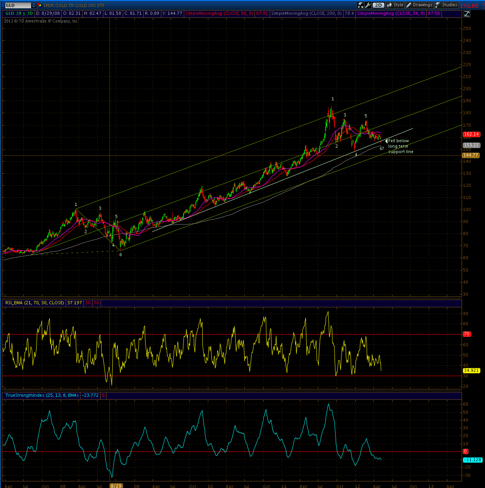Select the SimpleMovingAvg (CLOSE, 200, 0) study label

(x=306, y=13)
